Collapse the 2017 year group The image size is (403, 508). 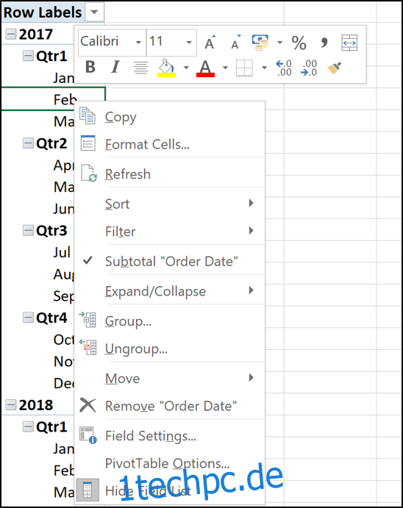coord(11,34)
